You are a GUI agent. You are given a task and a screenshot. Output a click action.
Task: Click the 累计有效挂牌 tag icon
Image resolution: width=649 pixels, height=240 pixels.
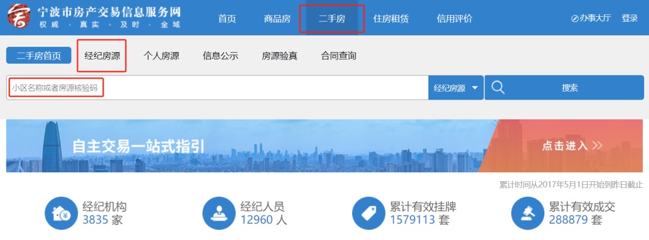[x=368, y=214]
